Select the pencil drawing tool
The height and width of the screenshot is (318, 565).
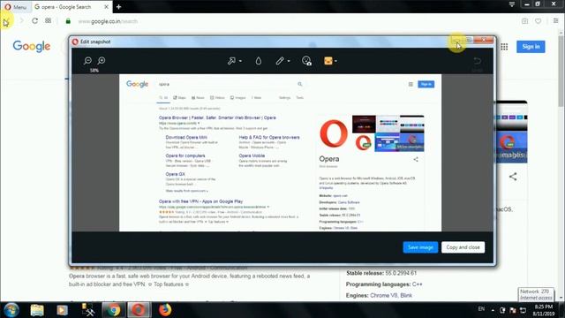tap(280, 61)
